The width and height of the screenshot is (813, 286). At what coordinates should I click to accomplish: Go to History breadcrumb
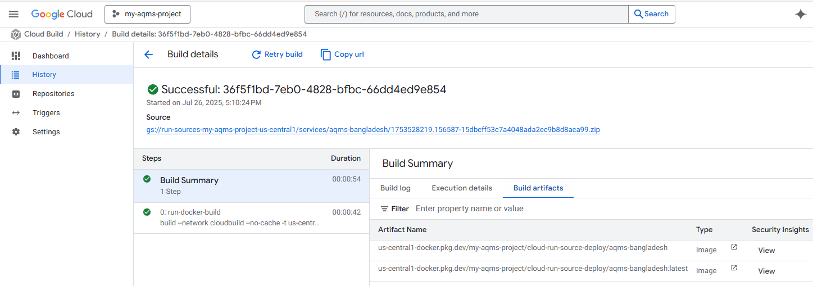pos(87,34)
